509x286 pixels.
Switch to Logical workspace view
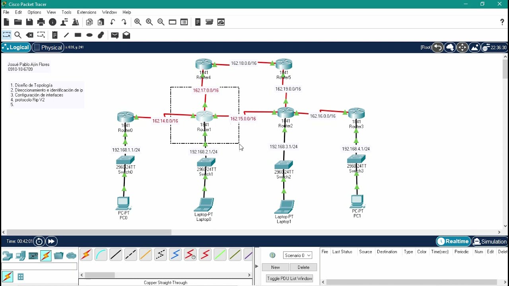16,47
